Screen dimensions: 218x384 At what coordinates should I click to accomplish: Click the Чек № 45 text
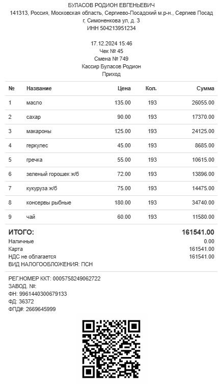[112, 51]
